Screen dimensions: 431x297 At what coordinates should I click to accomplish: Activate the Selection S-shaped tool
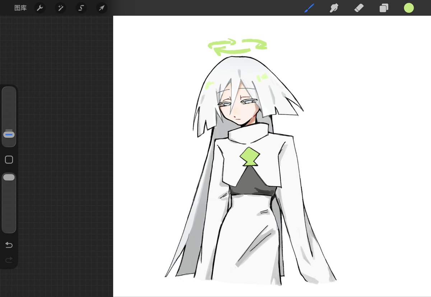click(x=81, y=8)
